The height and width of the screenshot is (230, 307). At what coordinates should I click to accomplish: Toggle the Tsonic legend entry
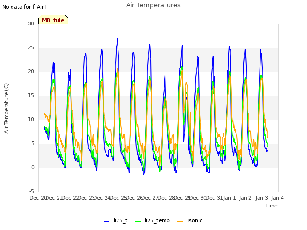(190, 220)
